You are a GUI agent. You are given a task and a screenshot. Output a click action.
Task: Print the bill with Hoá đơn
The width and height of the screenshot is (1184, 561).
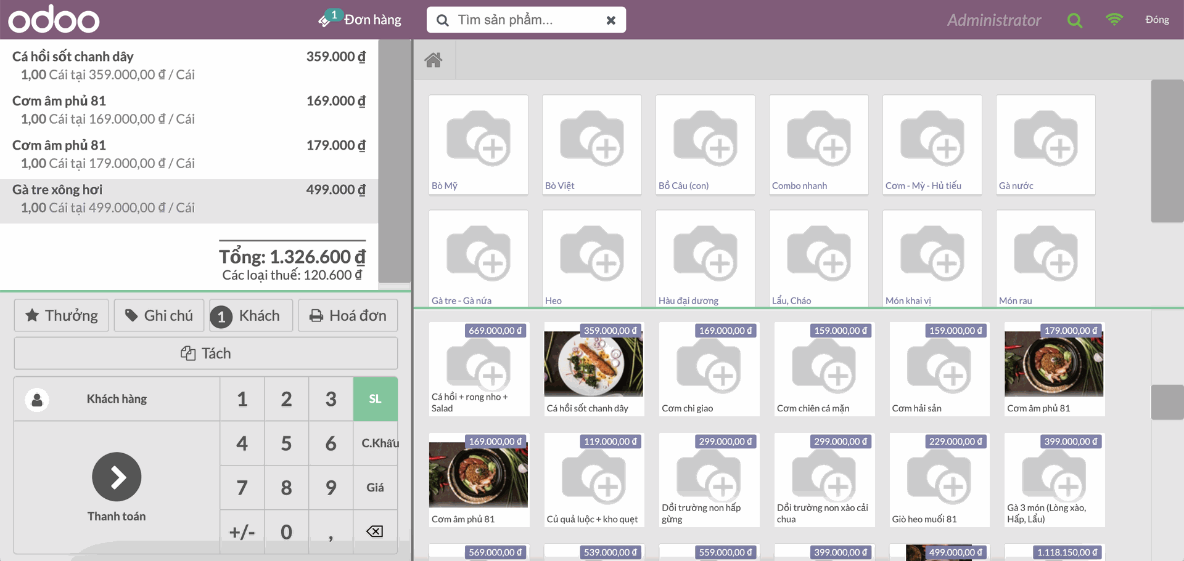click(x=348, y=315)
